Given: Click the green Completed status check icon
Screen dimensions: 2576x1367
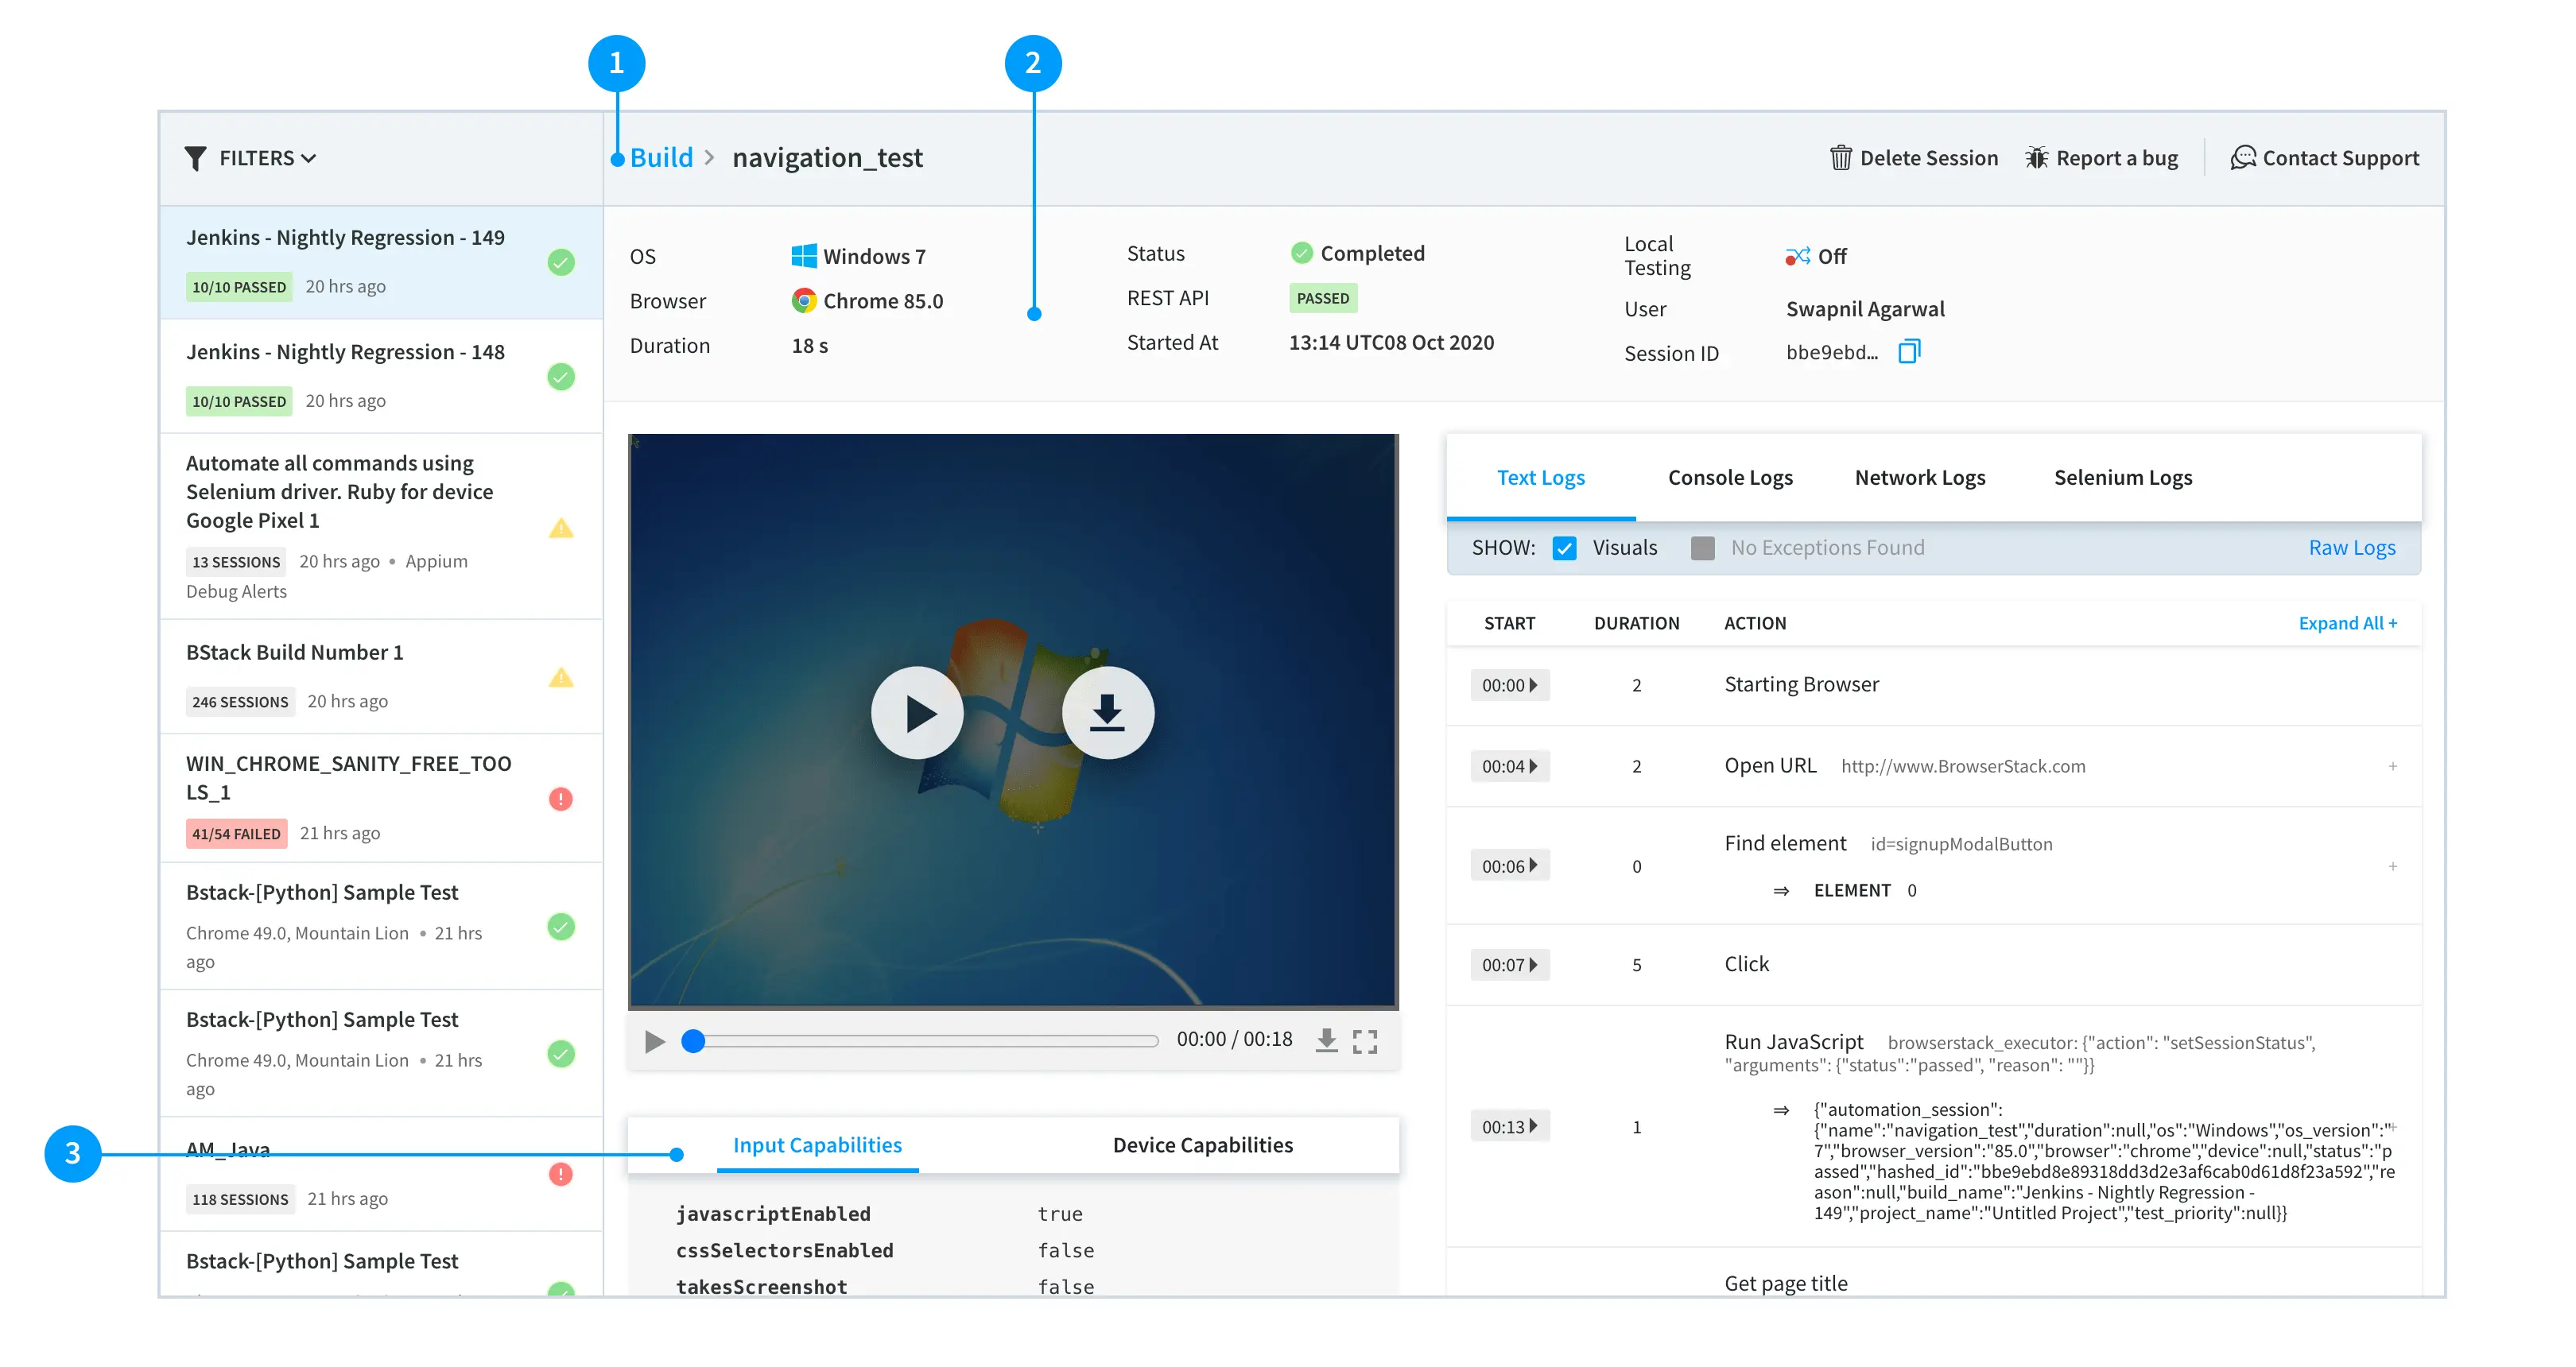Looking at the screenshot, I should coord(1301,253).
